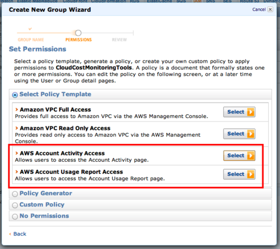Go to the Review wizard step

[x=119, y=40]
